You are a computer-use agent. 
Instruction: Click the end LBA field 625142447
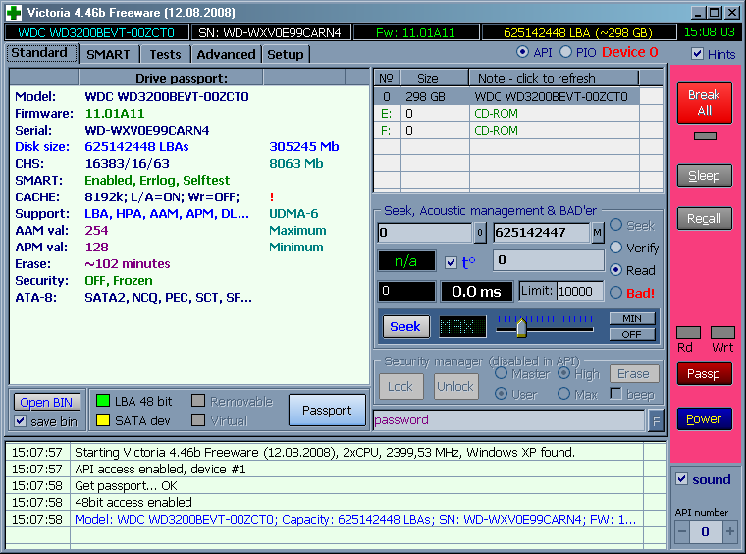[x=542, y=233]
